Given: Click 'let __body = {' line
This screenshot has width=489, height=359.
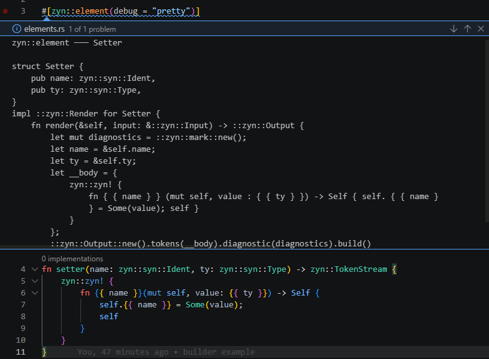Looking at the screenshot, I should [x=83, y=173].
